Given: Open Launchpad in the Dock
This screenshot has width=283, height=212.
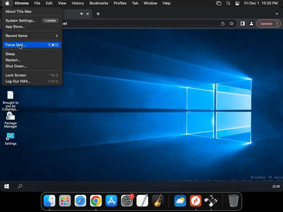Looking at the screenshot, I should 65,201.
